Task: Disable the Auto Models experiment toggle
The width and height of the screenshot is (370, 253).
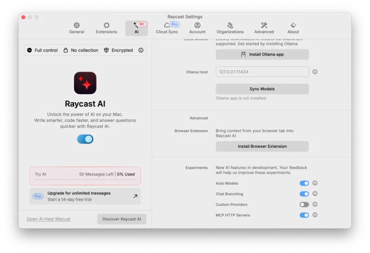Action: click(x=304, y=183)
